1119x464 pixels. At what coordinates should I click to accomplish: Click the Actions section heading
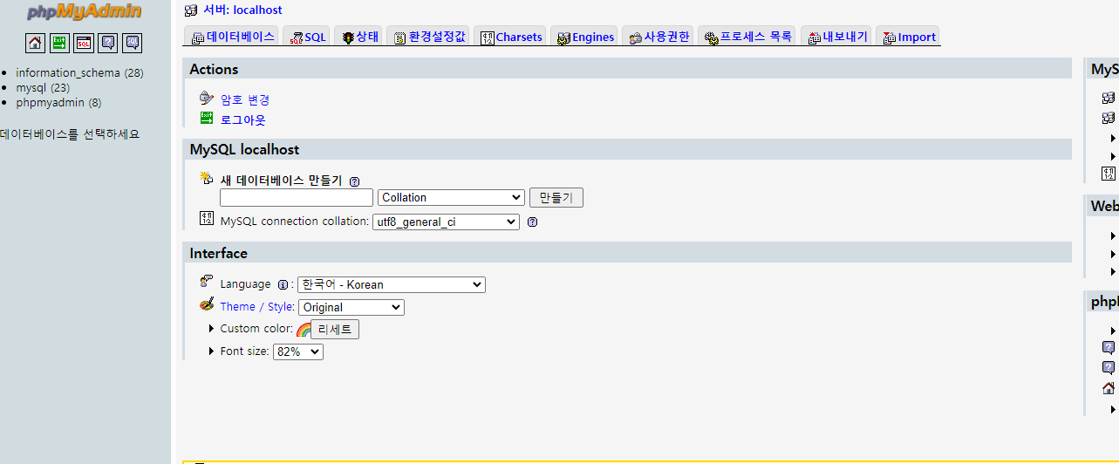pyautogui.click(x=214, y=69)
